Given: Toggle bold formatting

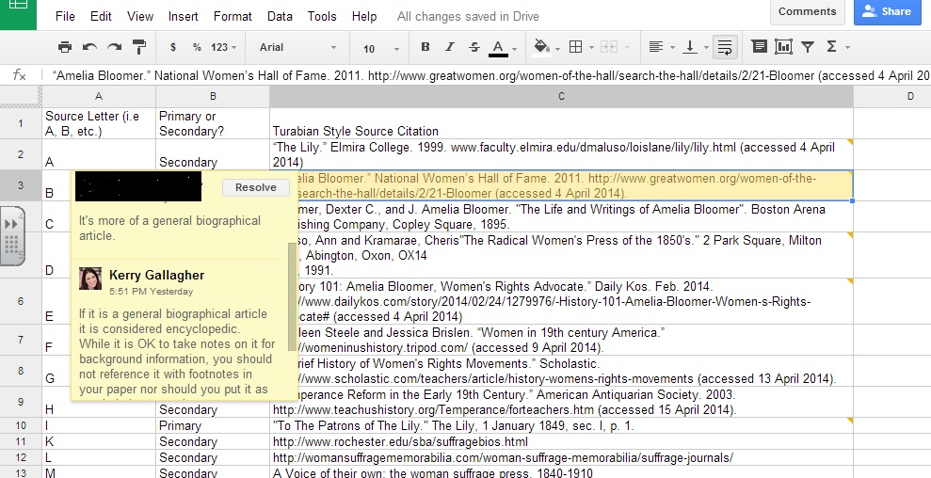Looking at the screenshot, I should coord(425,47).
